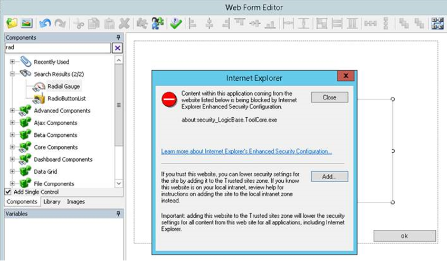Click the bring to front icon
This screenshot has width=447, height=261.
pyautogui.click(x=404, y=24)
